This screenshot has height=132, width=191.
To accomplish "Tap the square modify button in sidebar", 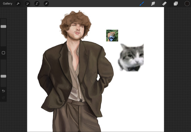I will click(x=4, y=53).
